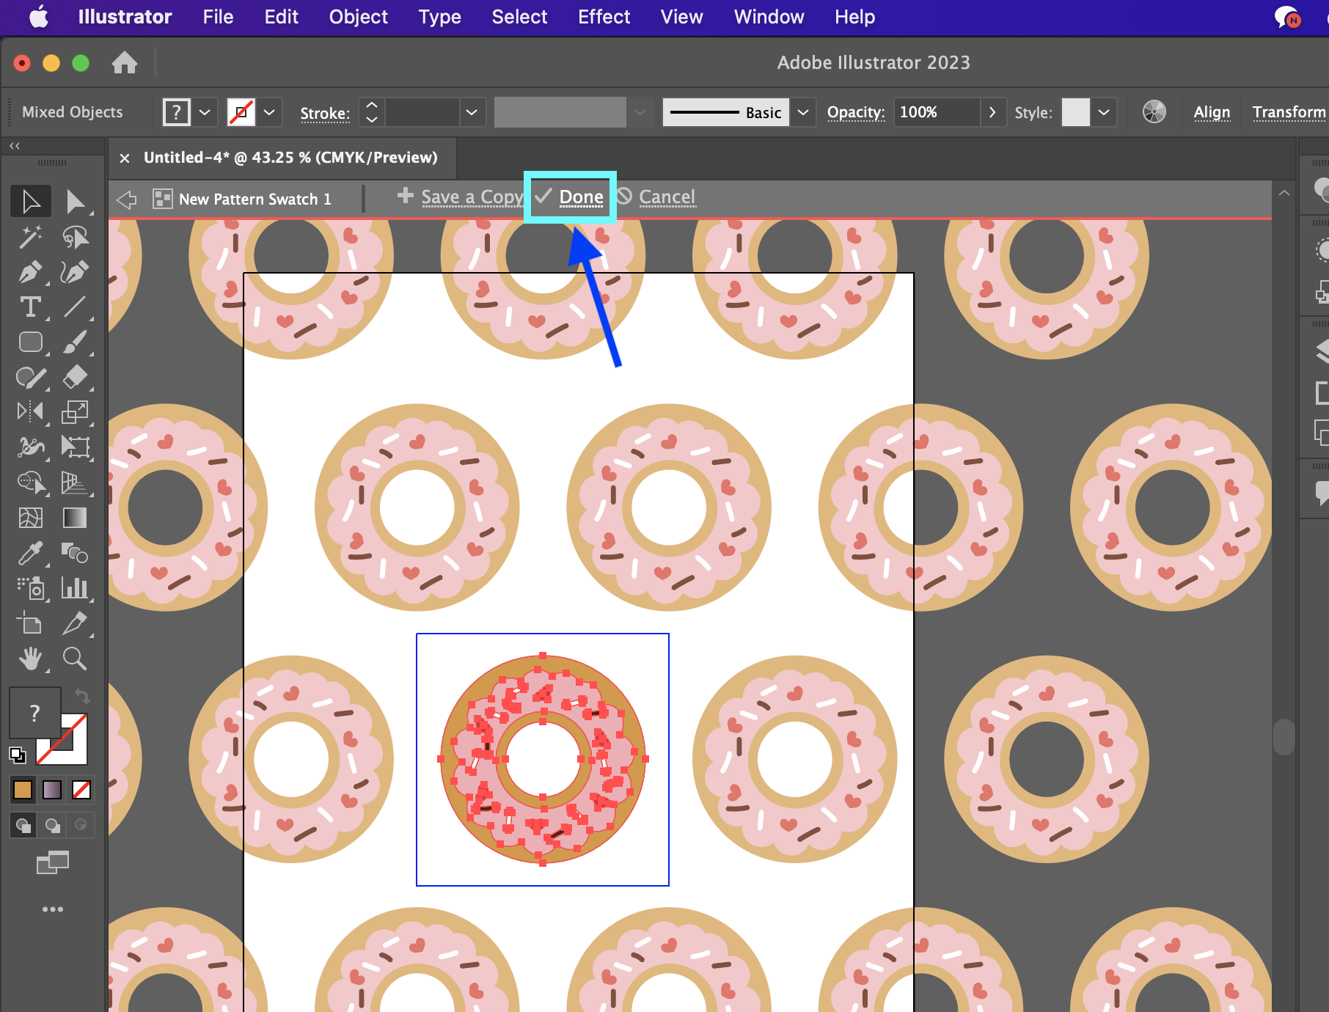Open the Object menu
The height and width of the screenshot is (1012, 1329).
point(358,17)
